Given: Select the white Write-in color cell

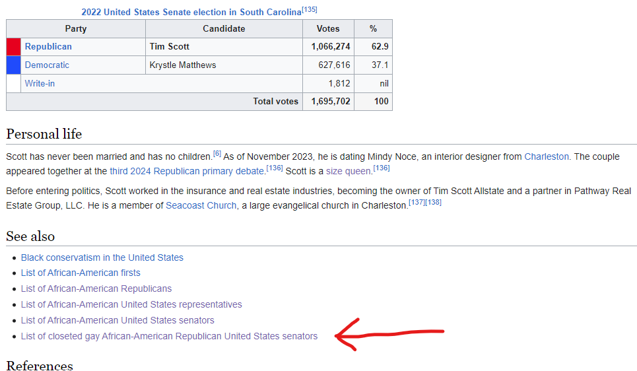Looking at the screenshot, I should pos(13,83).
